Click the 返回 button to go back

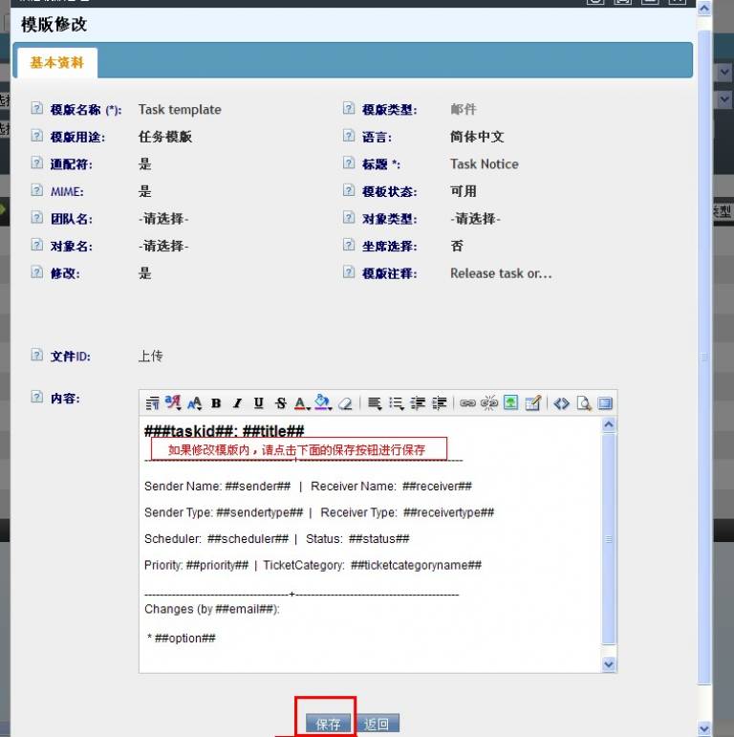coord(378,724)
